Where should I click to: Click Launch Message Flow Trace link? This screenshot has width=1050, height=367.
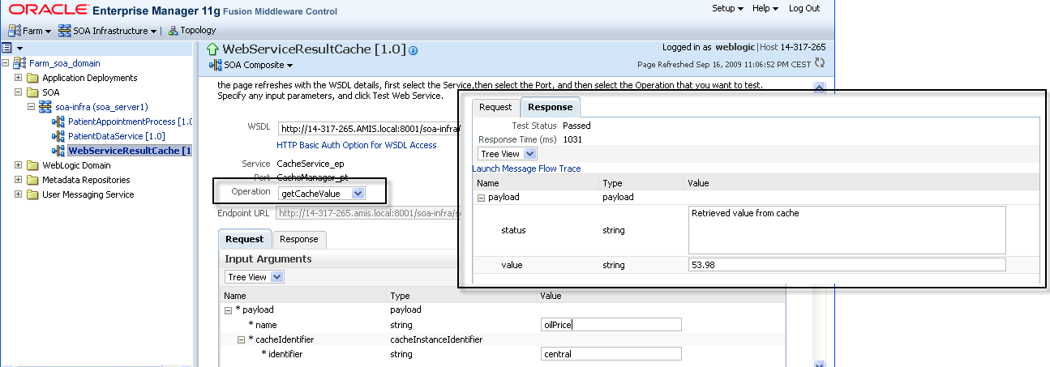click(x=526, y=169)
